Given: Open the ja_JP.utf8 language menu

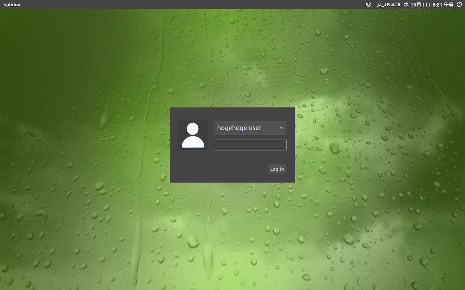Looking at the screenshot, I should pyautogui.click(x=389, y=4).
